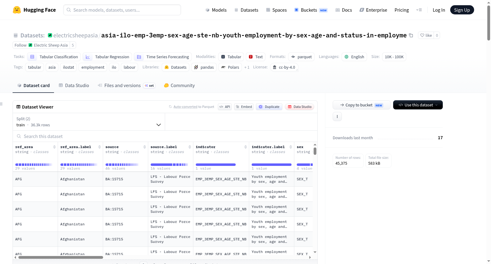Click the Embed button
Image resolution: width=491 pixels, height=264 pixels.
coord(244,107)
